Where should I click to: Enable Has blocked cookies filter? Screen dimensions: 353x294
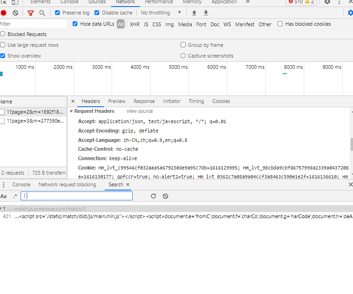[x=280, y=24]
